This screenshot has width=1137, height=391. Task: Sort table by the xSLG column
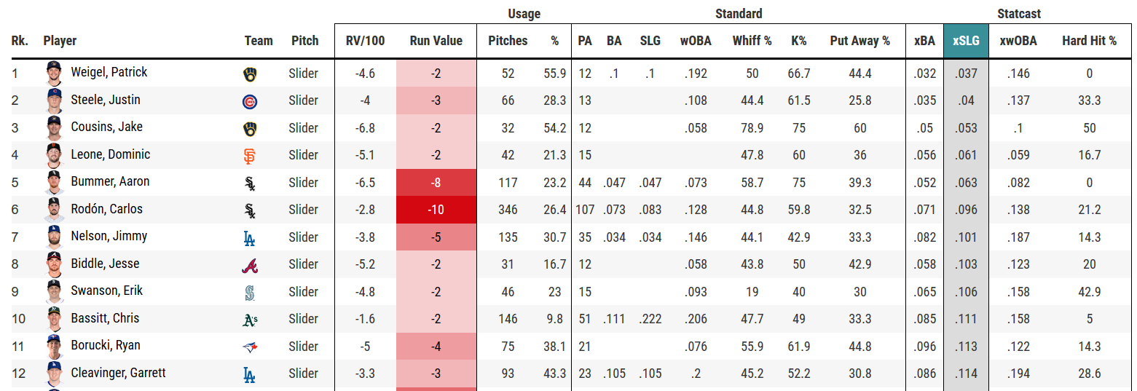[966, 41]
